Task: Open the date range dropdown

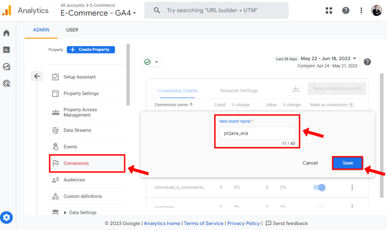Action: [x=328, y=58]
